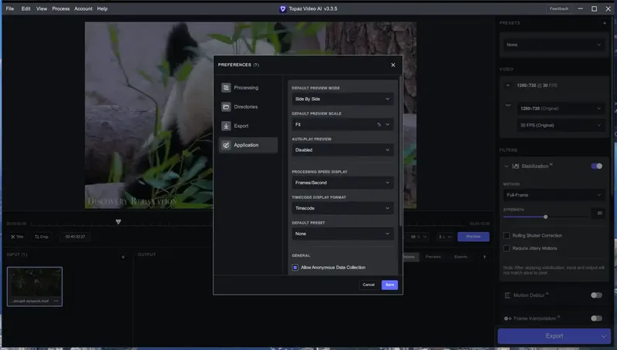Turn off the Stabilization toggle
The height and width of the screenshot is (350, 617).
[x=596, y=167]
